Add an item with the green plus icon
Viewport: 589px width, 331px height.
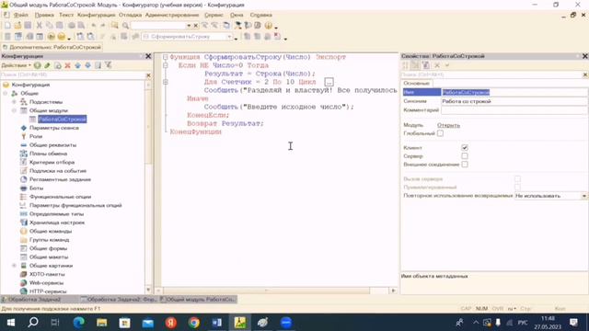pos(38,65)
